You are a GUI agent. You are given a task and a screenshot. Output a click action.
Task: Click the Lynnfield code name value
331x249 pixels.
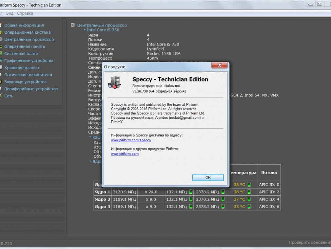[155, 49]
